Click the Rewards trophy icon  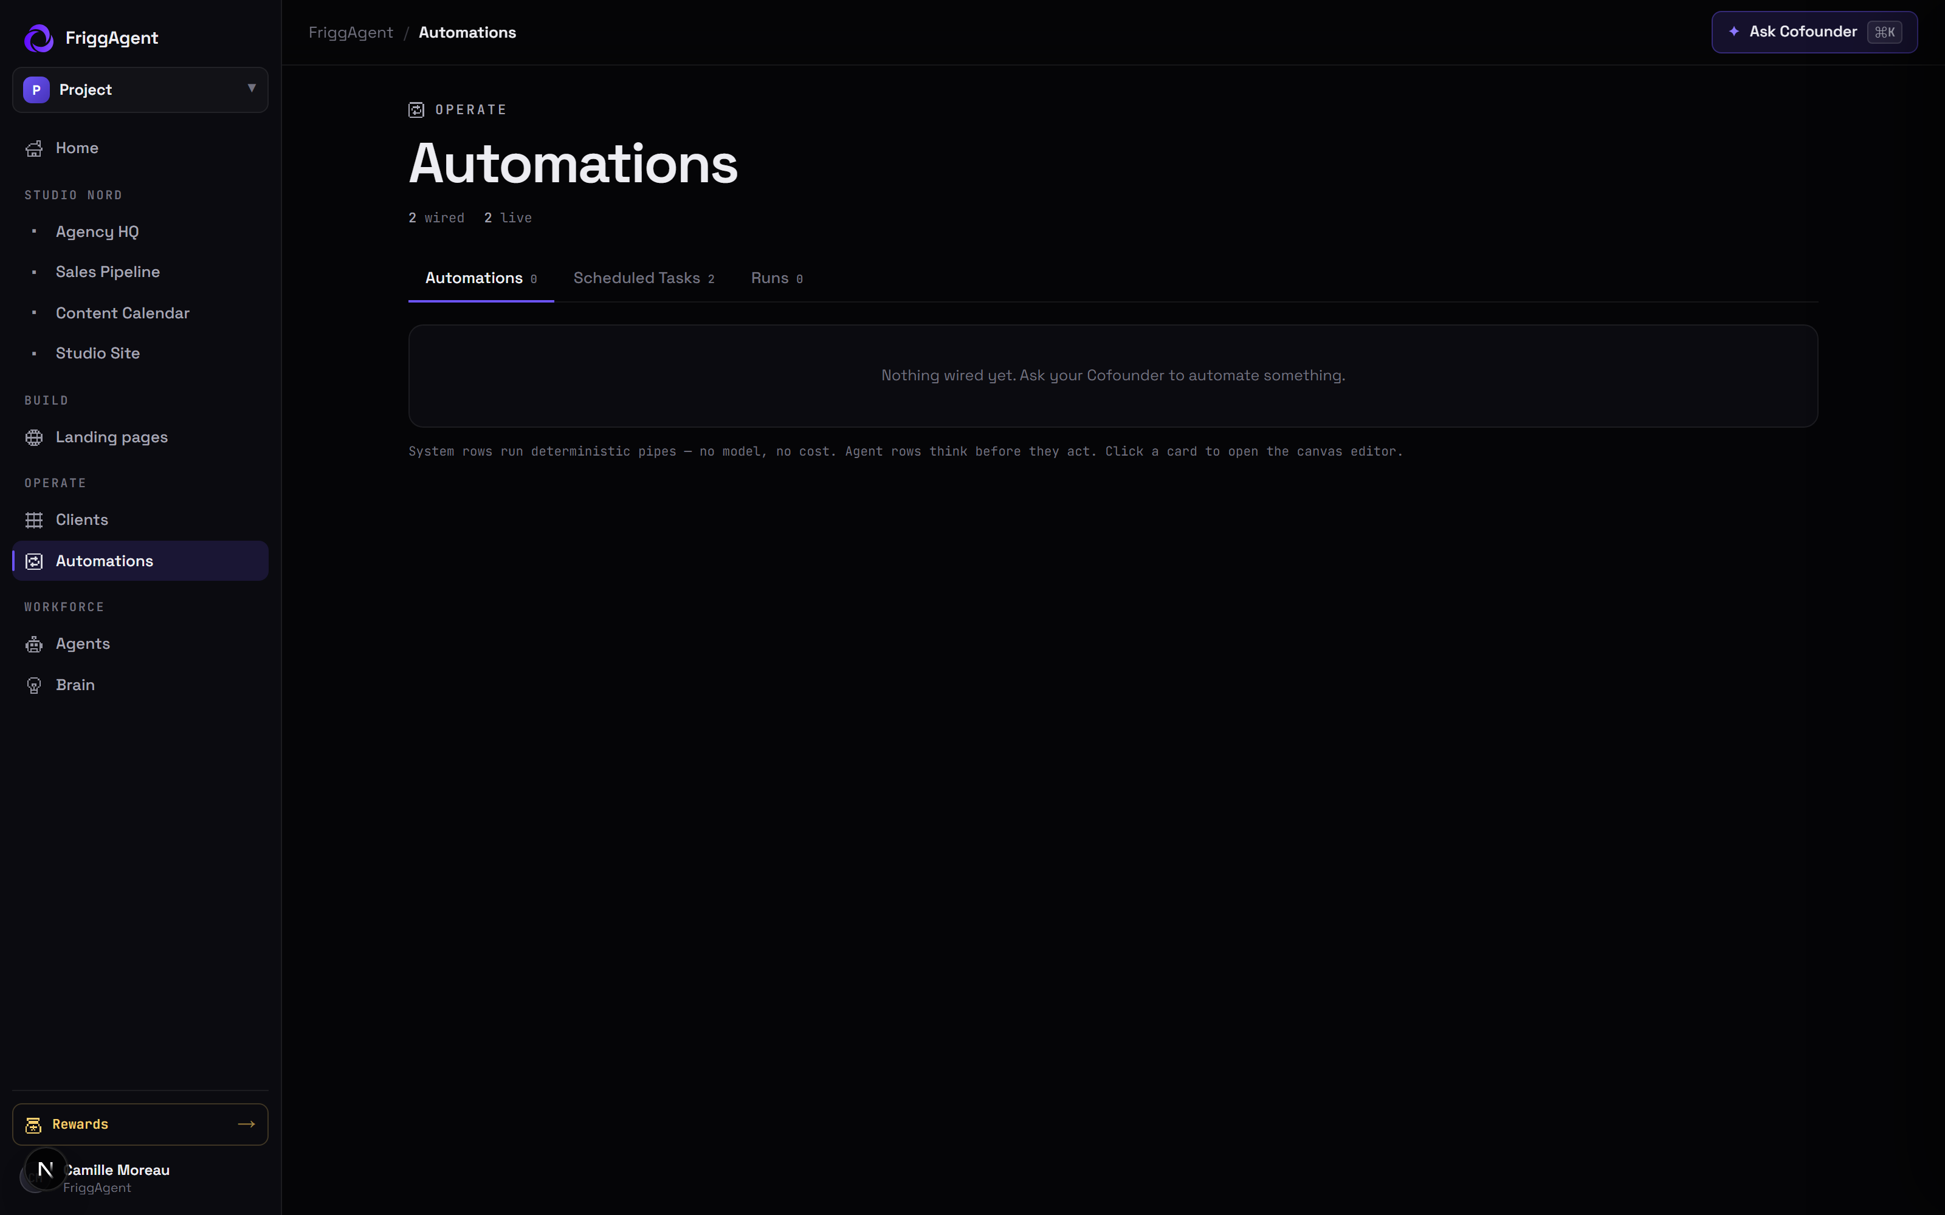click(33, 1125)
